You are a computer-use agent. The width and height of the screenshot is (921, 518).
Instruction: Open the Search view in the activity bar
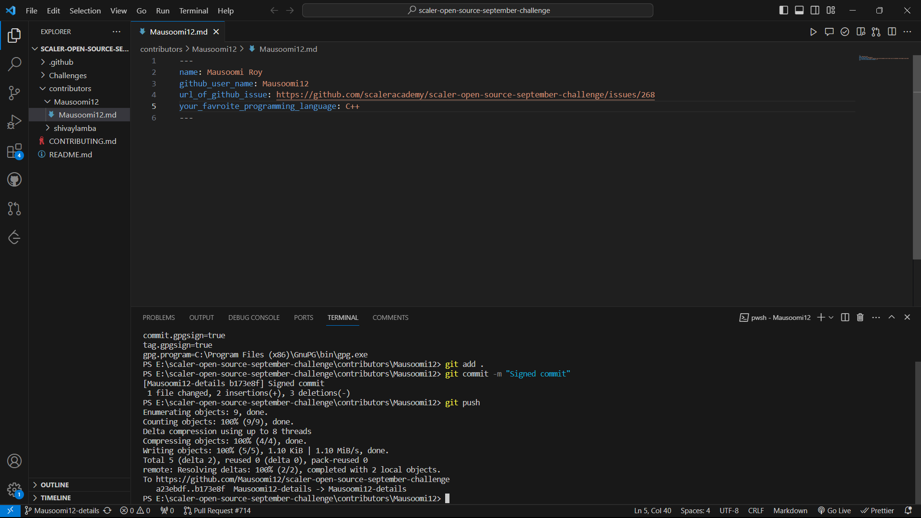(15, 64)
